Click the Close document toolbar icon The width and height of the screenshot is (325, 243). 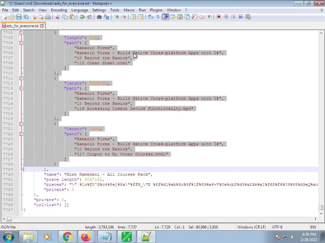click(33, 17)
